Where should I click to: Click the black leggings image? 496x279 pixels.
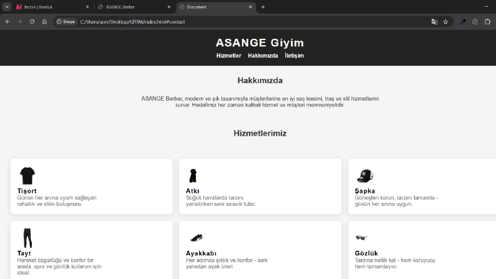point(28,238)
